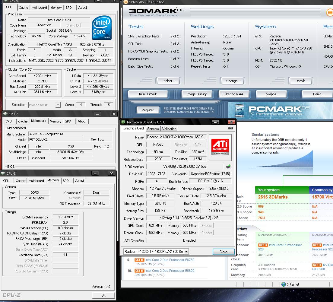
Task: Click OK button in CPU-Z Memory window
Action: point(104,295)
